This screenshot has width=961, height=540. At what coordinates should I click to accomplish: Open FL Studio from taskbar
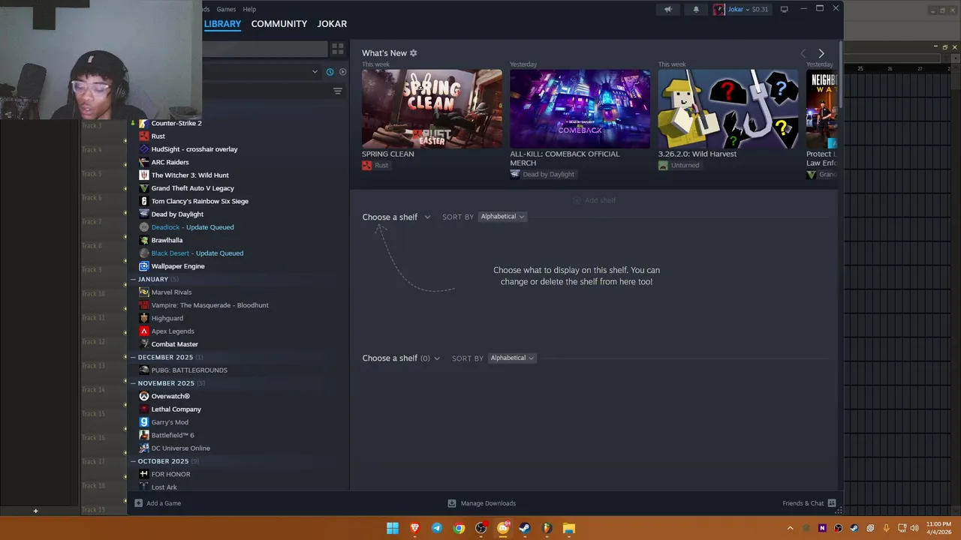(x=547, y=528)
